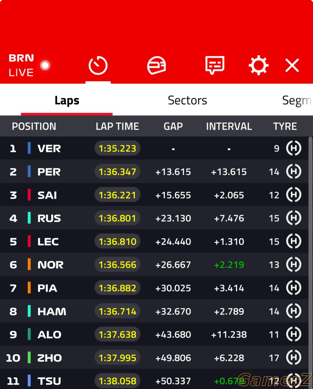Click the hard tyre icon for NOR
Screen dimensions: 313x389
click(x=294, y=265)
